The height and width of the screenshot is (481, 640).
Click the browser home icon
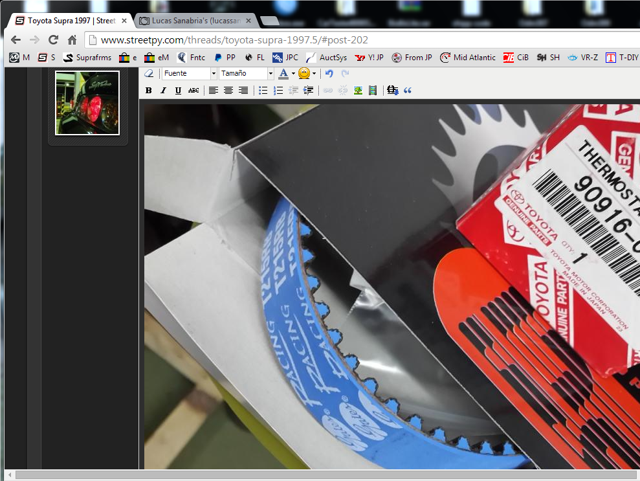72,40
